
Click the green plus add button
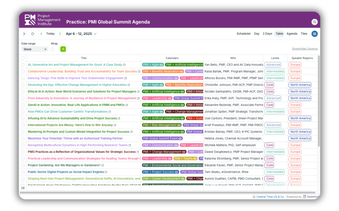pos(63,49)
